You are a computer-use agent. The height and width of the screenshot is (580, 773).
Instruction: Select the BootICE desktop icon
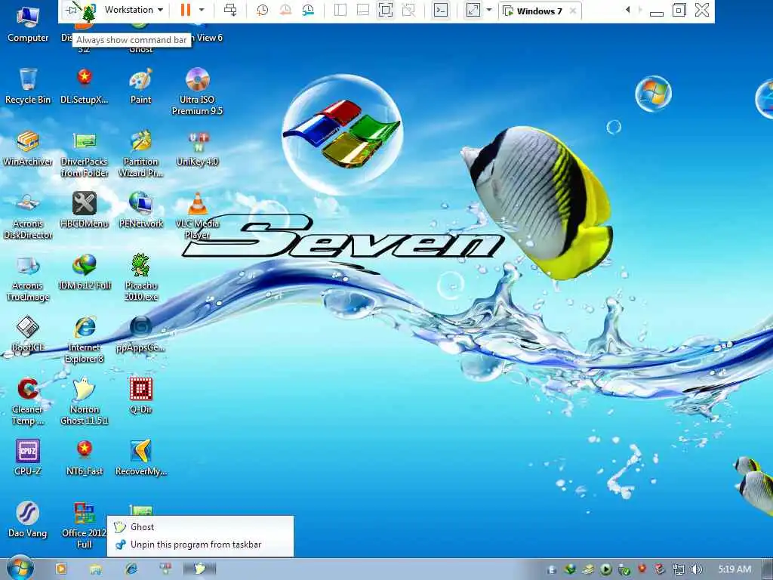[28, 335]
